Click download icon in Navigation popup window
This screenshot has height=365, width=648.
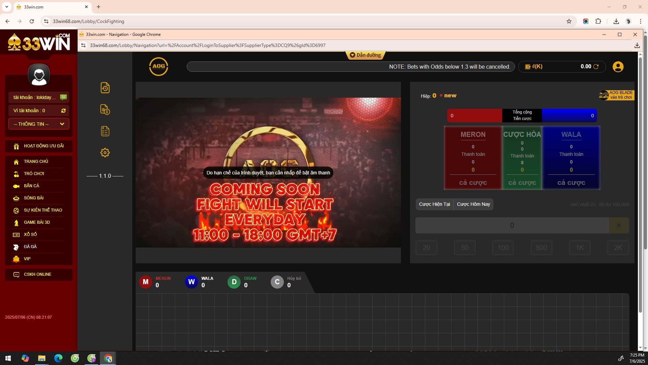coord(637,45)
